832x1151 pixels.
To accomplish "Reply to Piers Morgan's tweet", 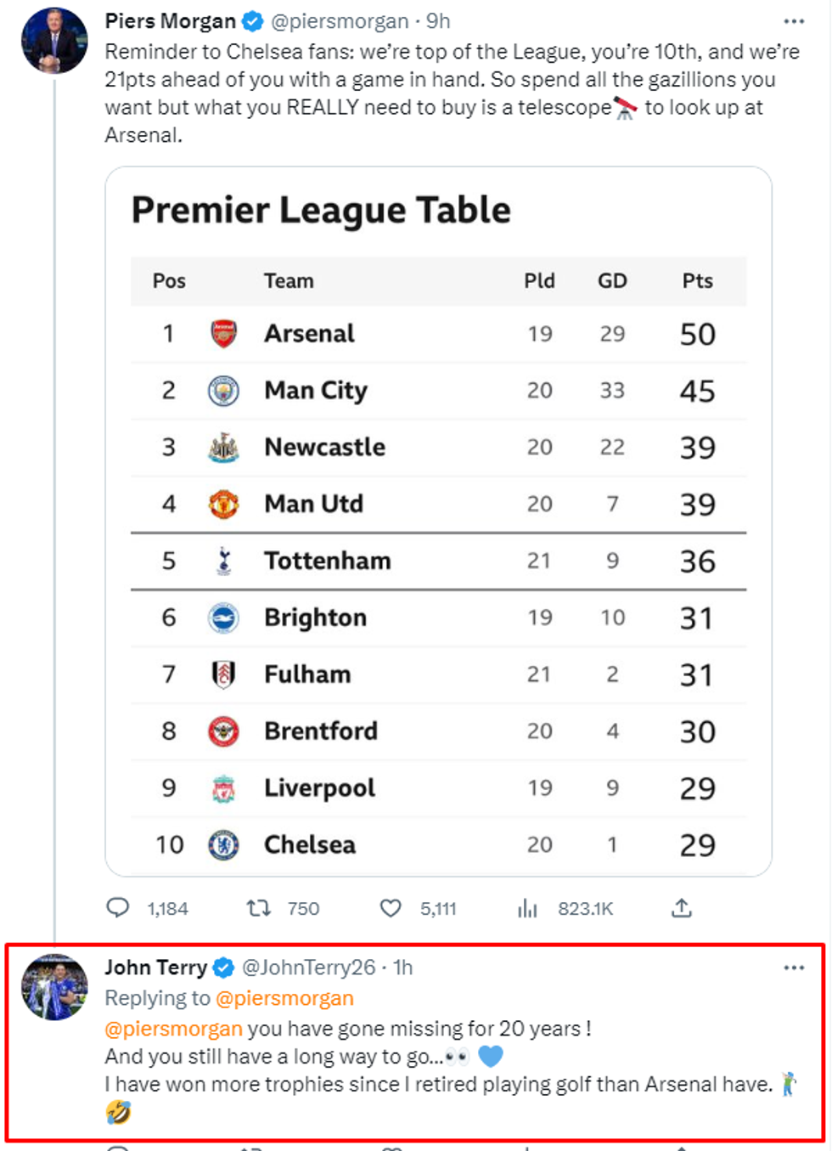I will pos(118,908).
